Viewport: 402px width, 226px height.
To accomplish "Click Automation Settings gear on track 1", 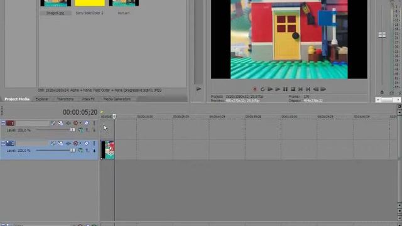I will click(x=75, y=123).
